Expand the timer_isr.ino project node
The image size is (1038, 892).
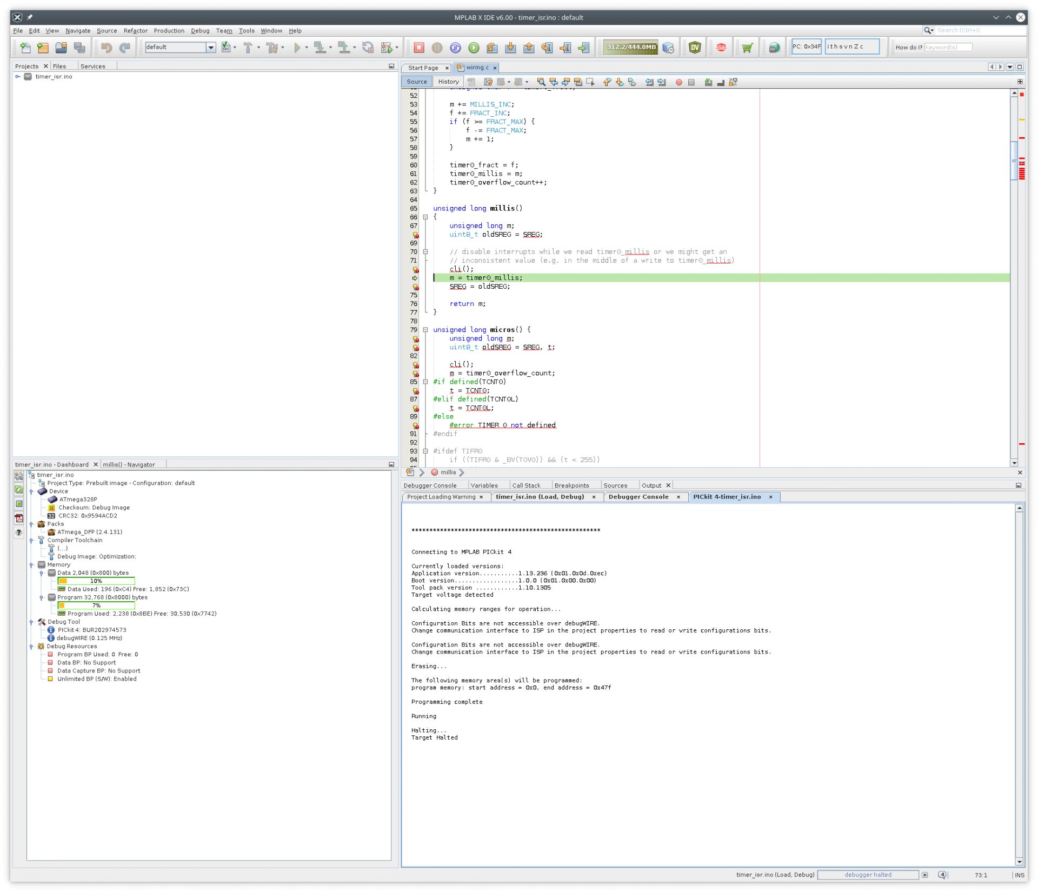pyautogui.click(x=18, y=77)
